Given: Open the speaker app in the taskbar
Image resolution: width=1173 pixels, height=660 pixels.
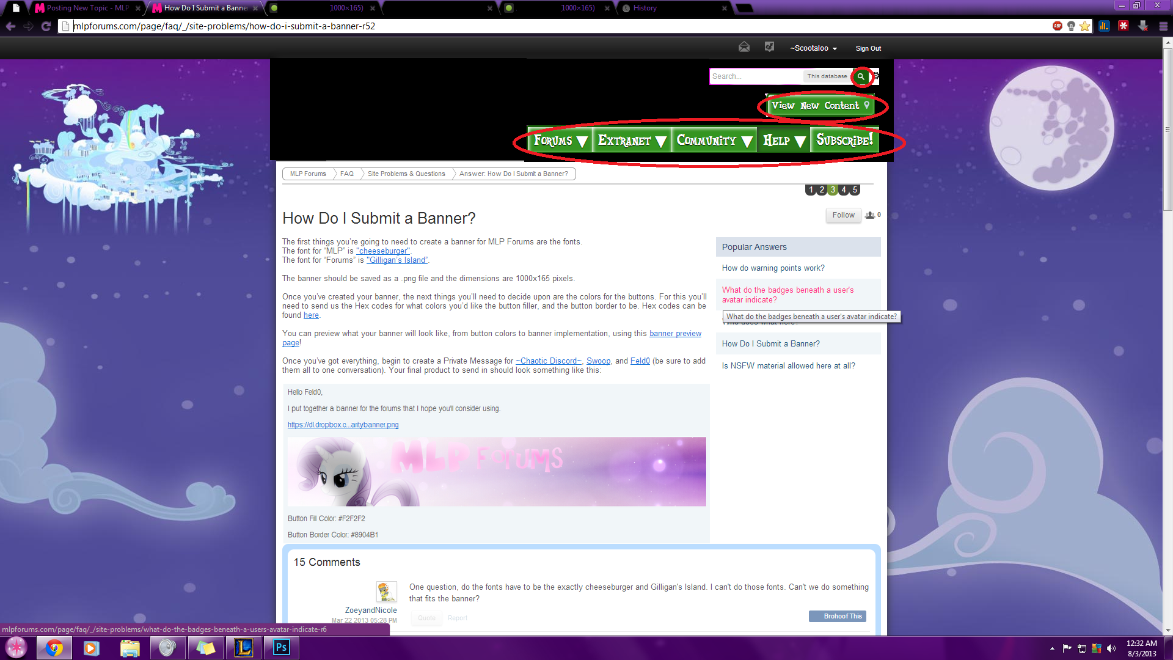Looking at the screenshot, I should point(167,648).
